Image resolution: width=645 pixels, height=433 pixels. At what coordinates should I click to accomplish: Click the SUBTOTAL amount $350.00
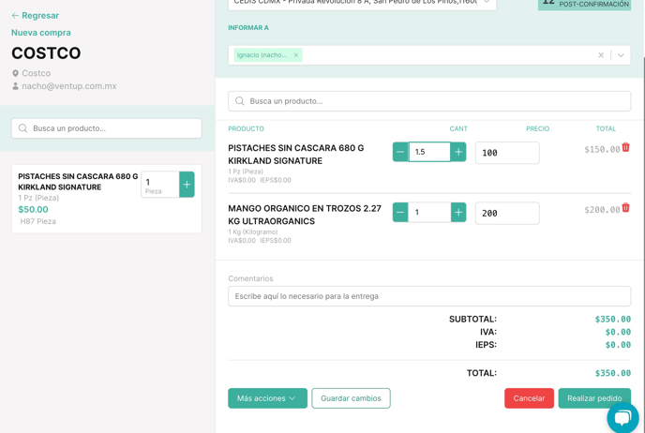tap(612, 319)
